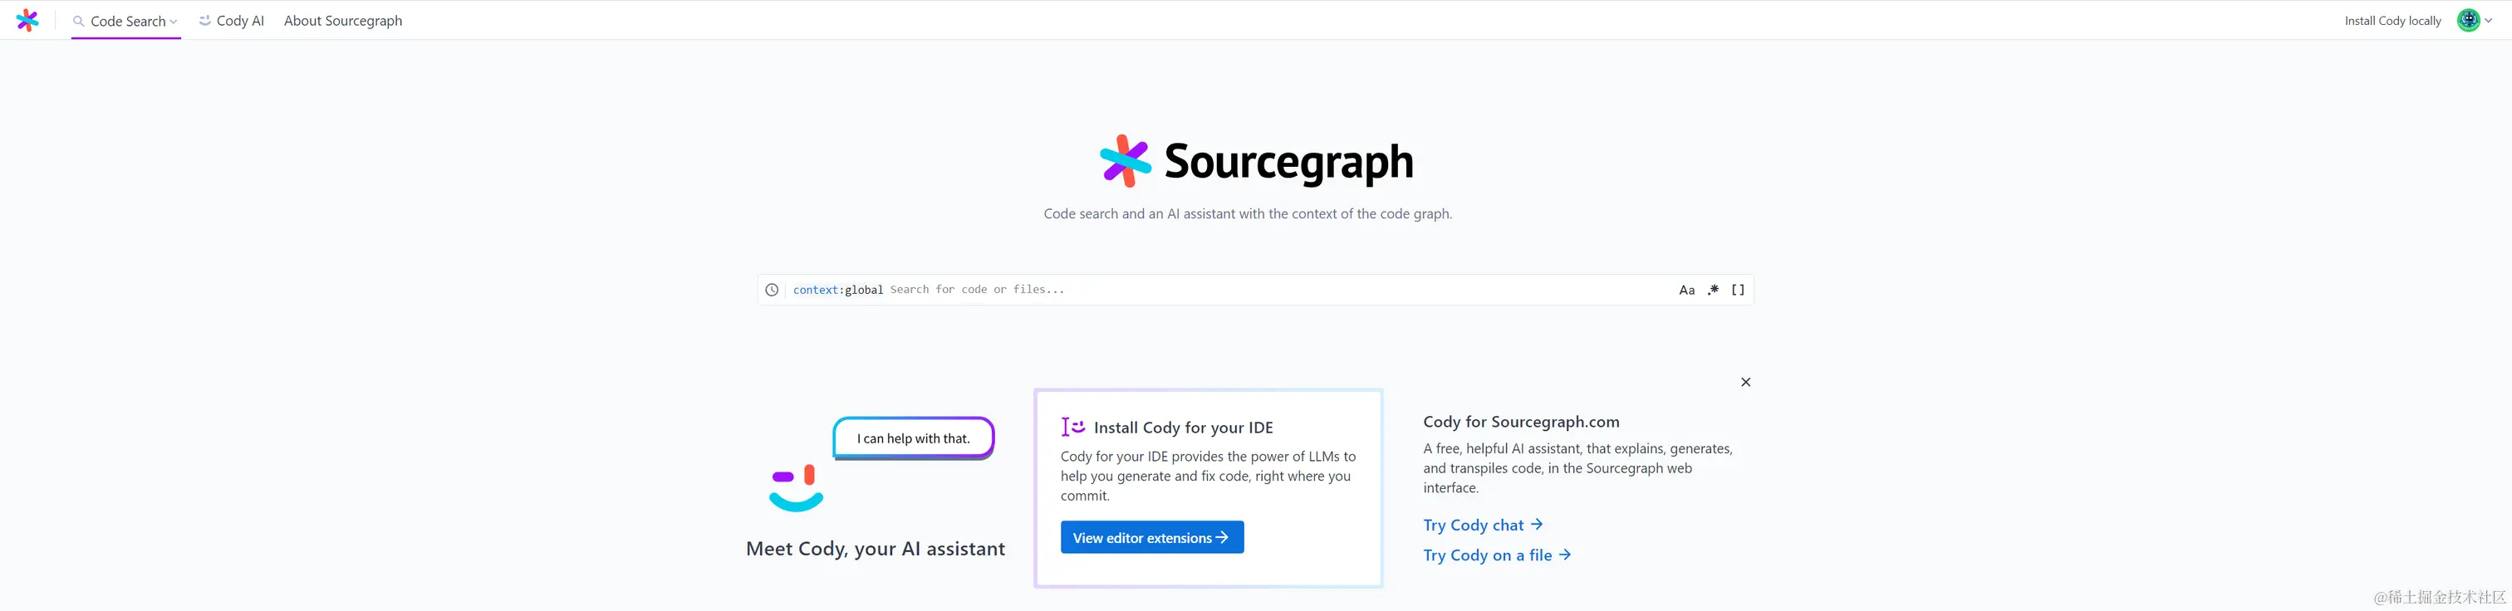Viewport: 2512px width, 611px height.
Task: Expand Code Search dropdown arrow
Action: tap(174, 22)
